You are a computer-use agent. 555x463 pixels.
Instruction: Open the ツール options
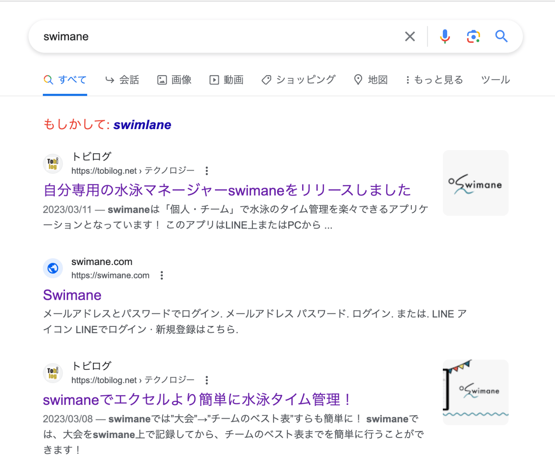pyautogui.click(x=496, y=80)
